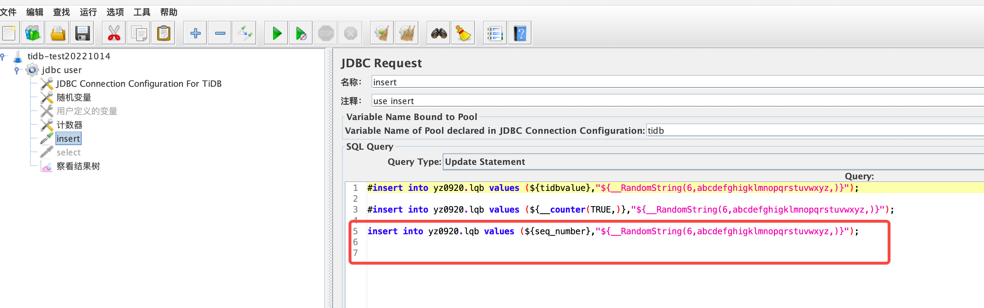The height and width of the screenshot is (308, 984).
Task: Click query line 3 with __counter
Action: (x=630, y=210)
